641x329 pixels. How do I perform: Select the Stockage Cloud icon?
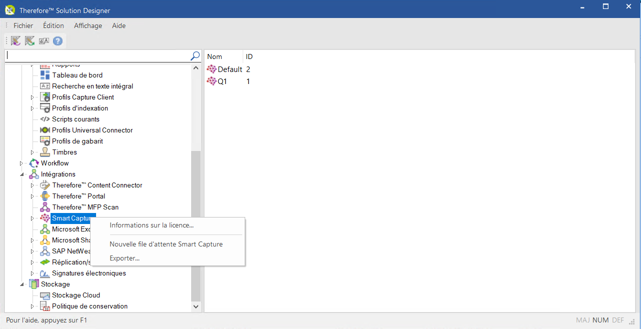(45, 295)
